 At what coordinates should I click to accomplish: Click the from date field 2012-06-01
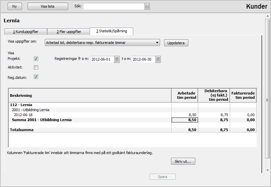[103, 59]
